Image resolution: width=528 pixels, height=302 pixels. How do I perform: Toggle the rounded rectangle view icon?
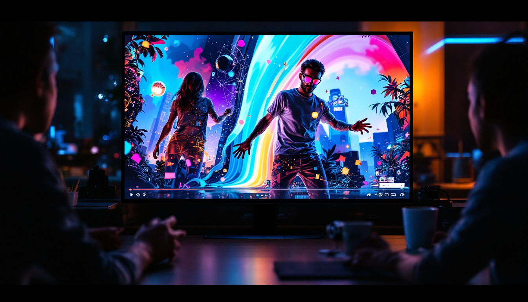coord(387,195)
